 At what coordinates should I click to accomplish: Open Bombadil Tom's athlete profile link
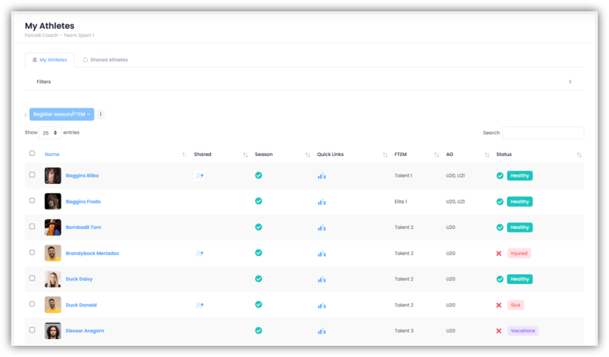83,227
